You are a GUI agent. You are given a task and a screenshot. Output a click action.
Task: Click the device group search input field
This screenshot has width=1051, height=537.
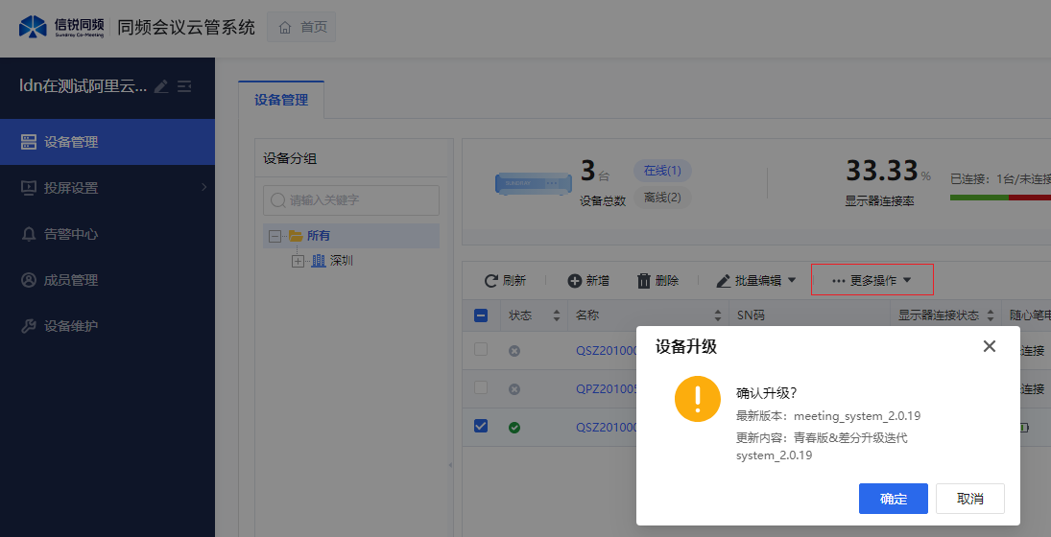click(351, 200)
